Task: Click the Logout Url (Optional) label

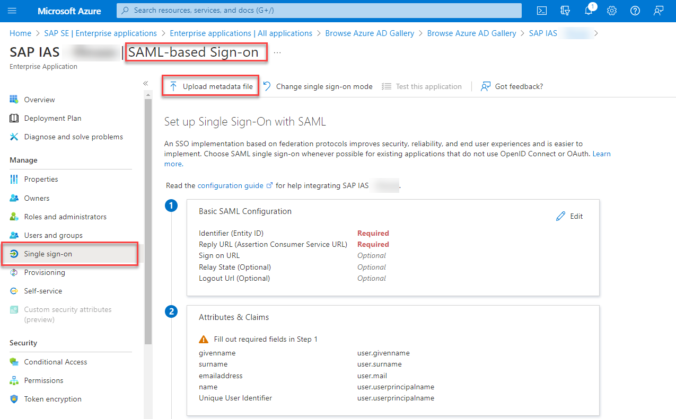Action: tap(234, 278)
